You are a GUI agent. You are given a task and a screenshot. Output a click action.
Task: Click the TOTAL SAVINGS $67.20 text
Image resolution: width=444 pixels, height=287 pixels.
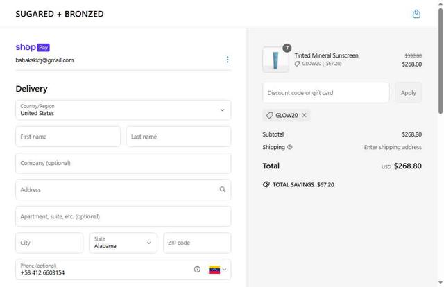(x=303, y=184)
